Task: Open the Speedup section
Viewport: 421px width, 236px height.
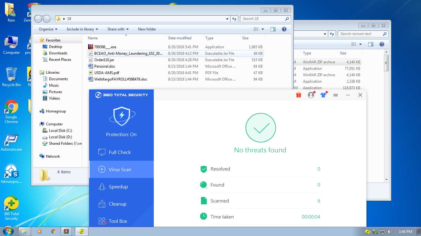Action: point(121,187)
